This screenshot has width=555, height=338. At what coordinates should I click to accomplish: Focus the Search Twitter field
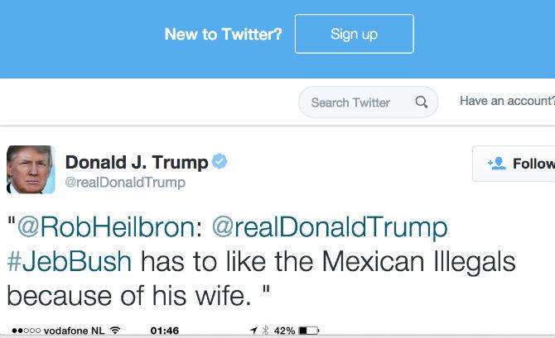[x=350, y=102]
